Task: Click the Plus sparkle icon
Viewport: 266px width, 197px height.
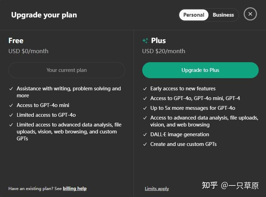Action: (145, 41)
